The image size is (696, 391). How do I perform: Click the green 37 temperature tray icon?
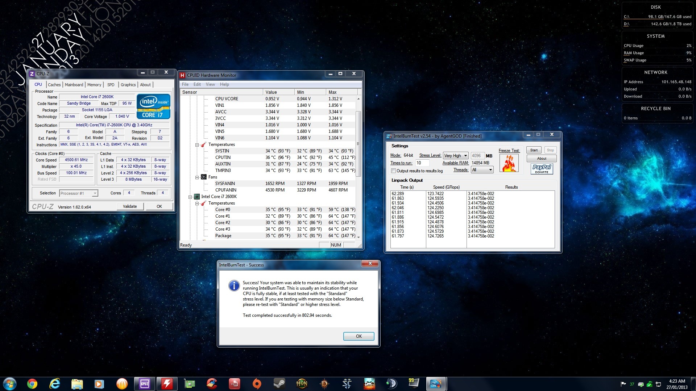click(x=632, y=384)
